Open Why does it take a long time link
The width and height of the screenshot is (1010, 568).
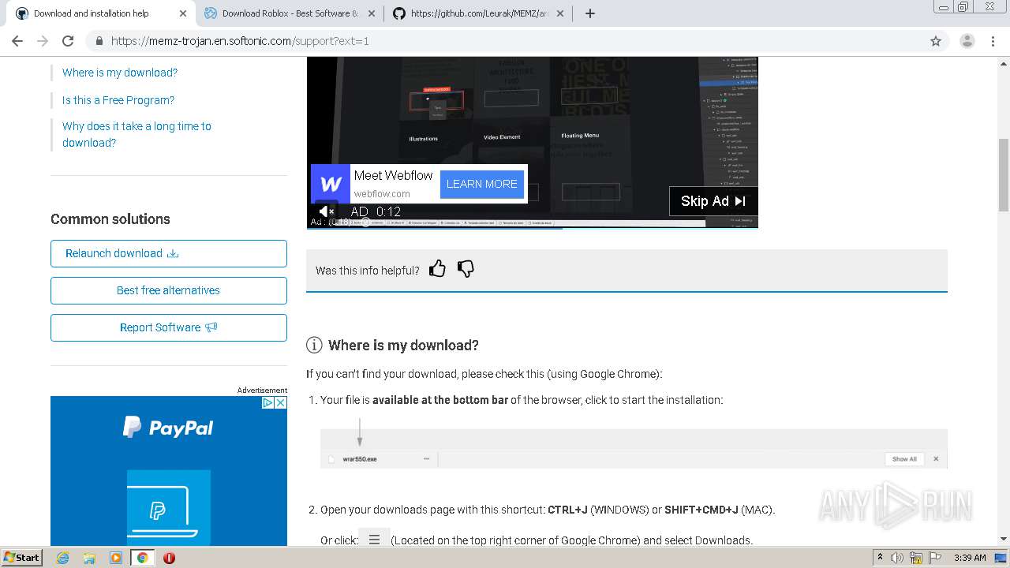tap(137, 134)
